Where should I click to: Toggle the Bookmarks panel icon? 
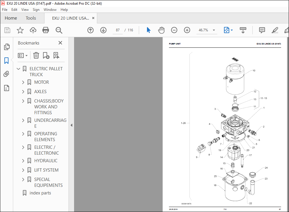click(x=6, y=60)
